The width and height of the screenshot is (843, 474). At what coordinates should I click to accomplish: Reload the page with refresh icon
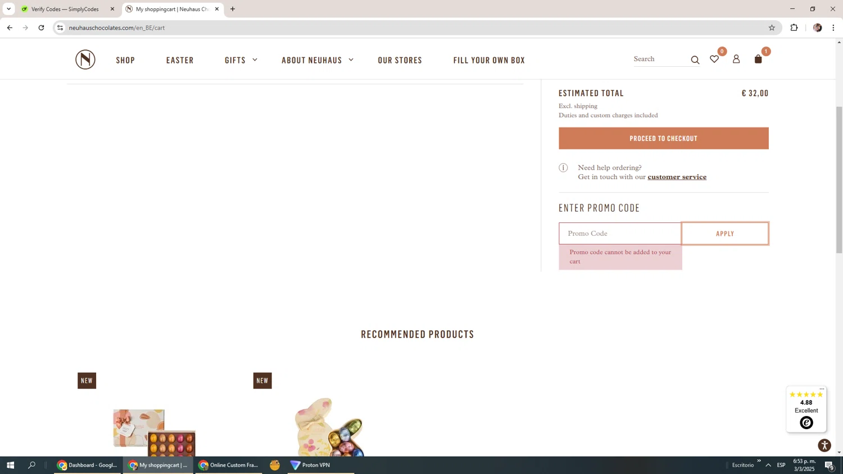click(41, 28)
